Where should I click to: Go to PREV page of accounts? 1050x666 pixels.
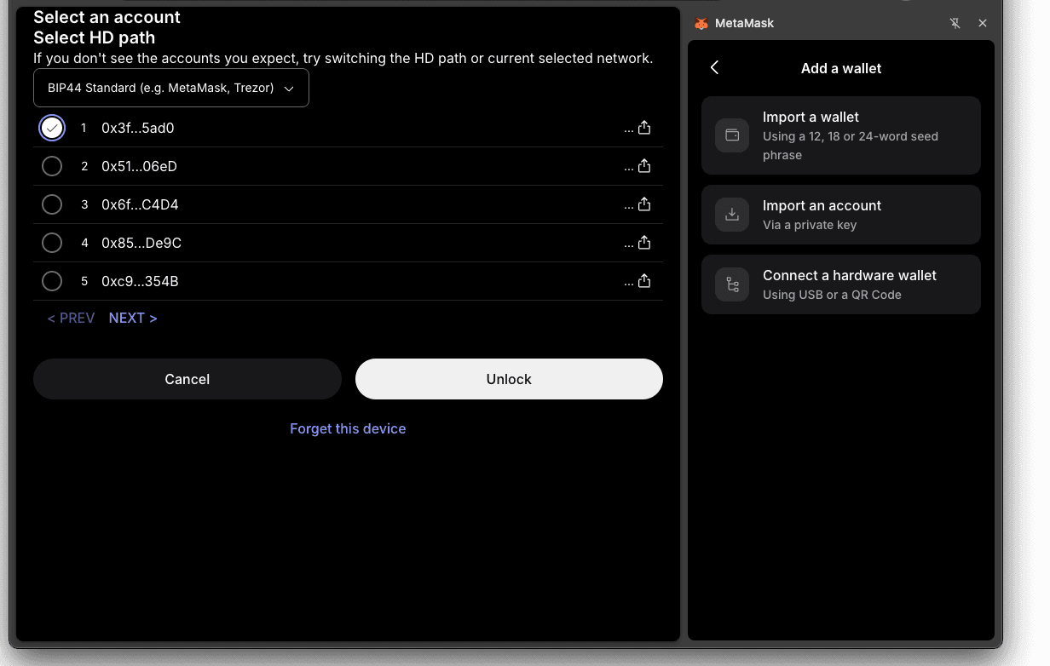coord(71,318)
